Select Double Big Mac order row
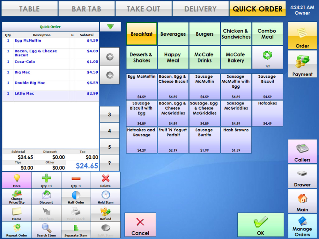Screen dimensions: 319x239 tap(51, 85)
